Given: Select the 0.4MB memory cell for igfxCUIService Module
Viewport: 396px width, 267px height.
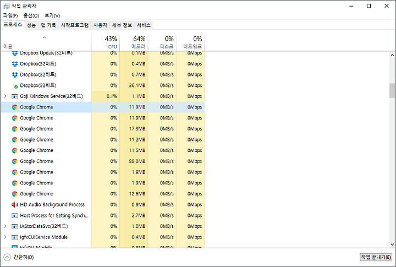Looking at the screenshot, I should (x=134, y=237).
